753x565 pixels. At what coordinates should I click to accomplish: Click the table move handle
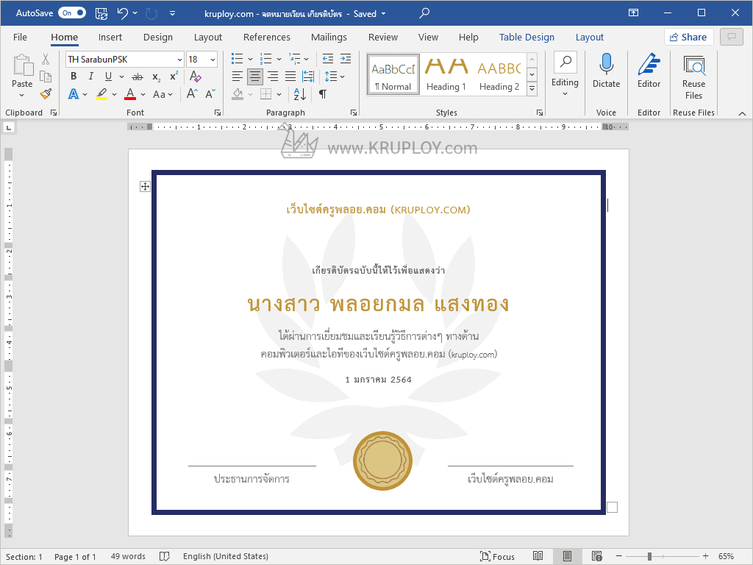145,186
